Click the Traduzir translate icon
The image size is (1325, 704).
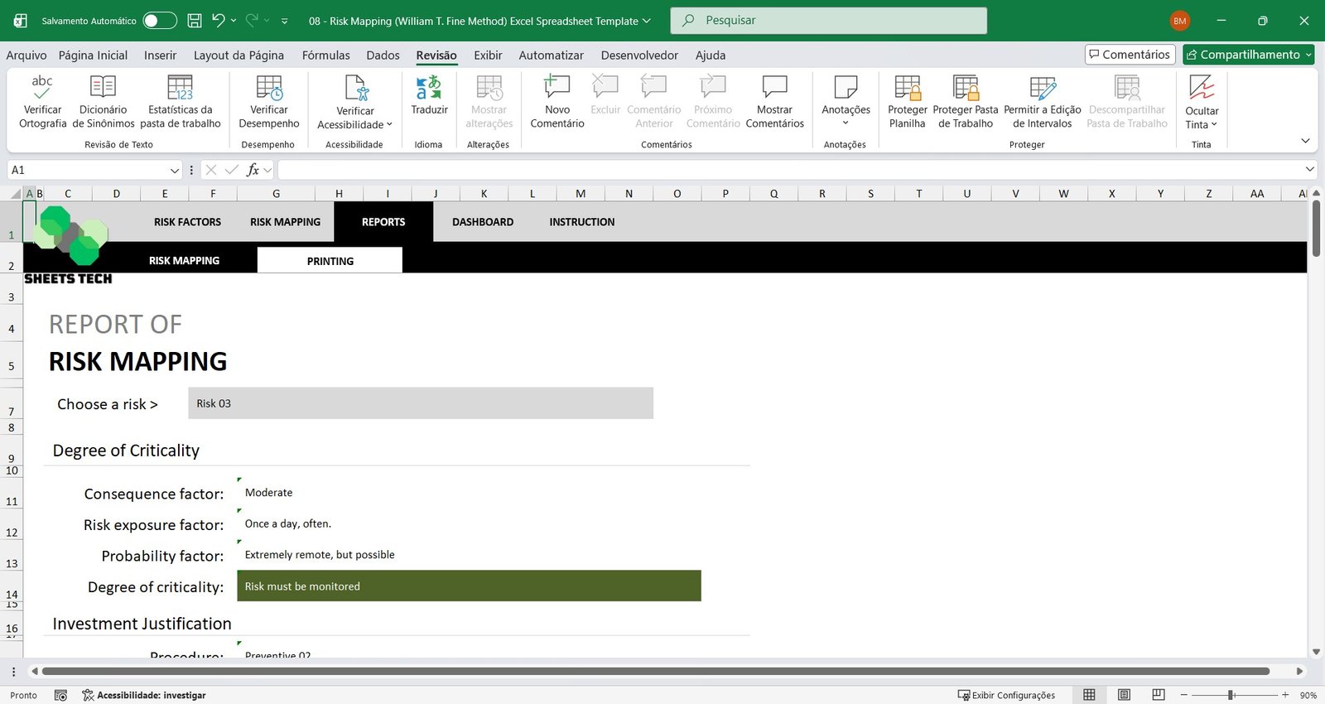[429, 87]
